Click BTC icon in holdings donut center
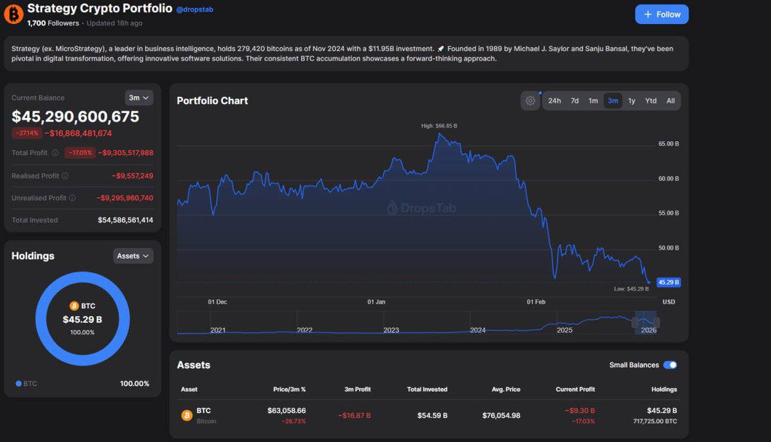 pos(74,306)
